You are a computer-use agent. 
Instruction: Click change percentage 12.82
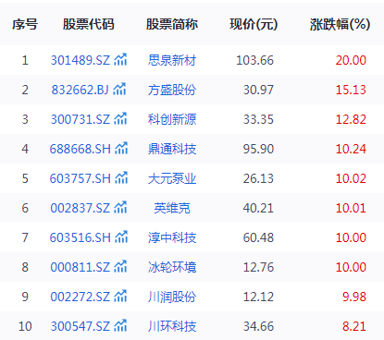coord(351,119)
